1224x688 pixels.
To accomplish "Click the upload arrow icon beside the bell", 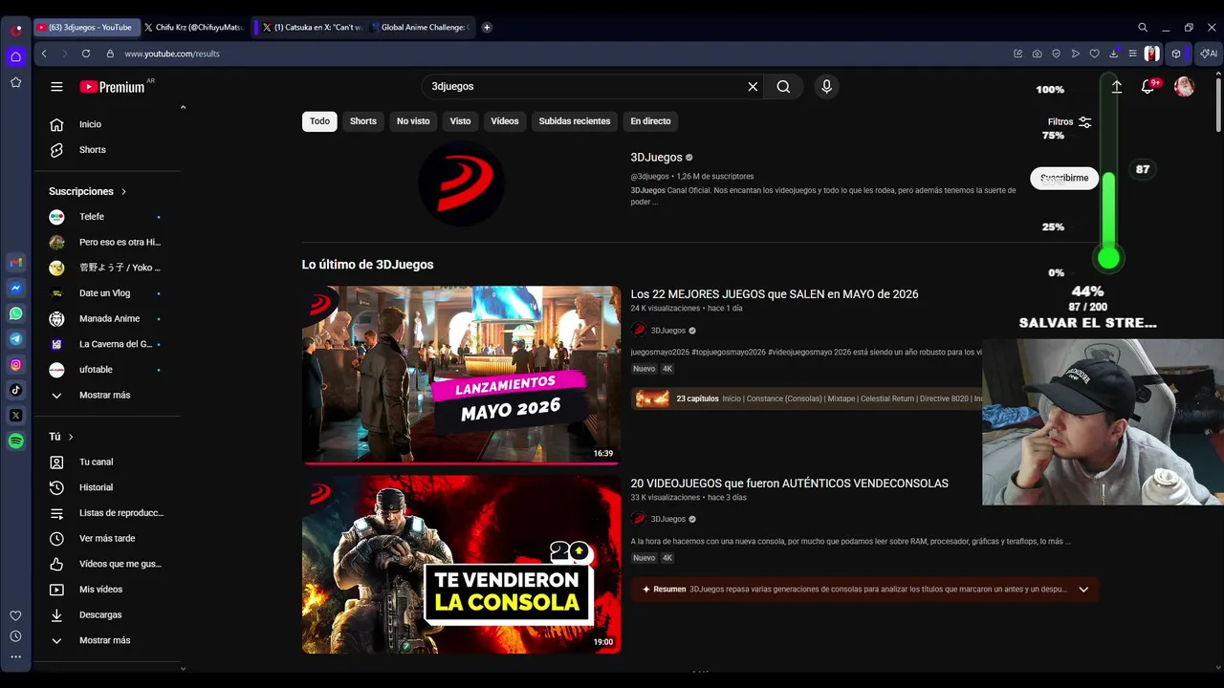I will 1116,87.
